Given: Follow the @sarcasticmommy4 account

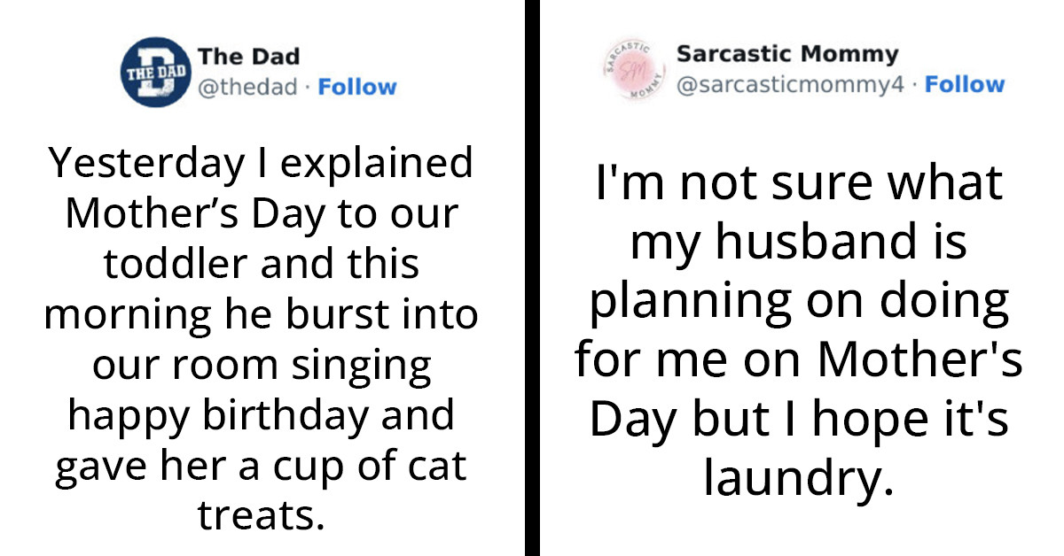Looking at the screenshot, I should click(966, 84).
